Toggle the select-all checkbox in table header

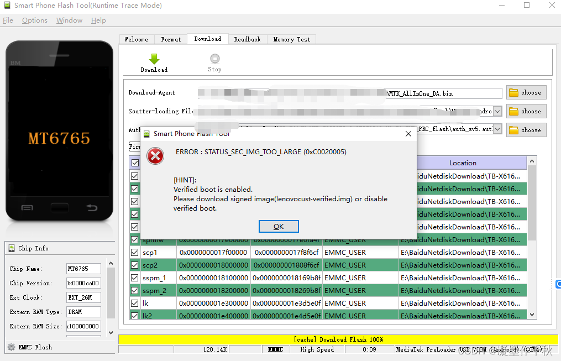[135, 163]
